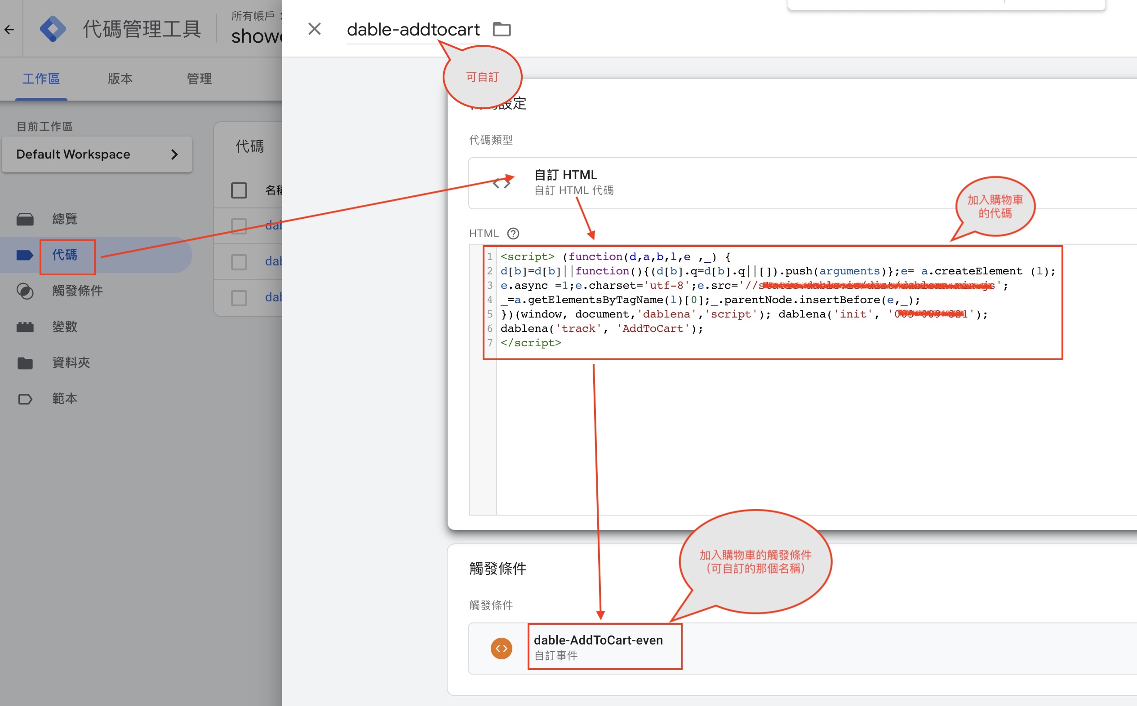The width and height of the screenshot is (1137, 706).
Task: Open 資料夾 folders in the sidebar
Action: 71,362
